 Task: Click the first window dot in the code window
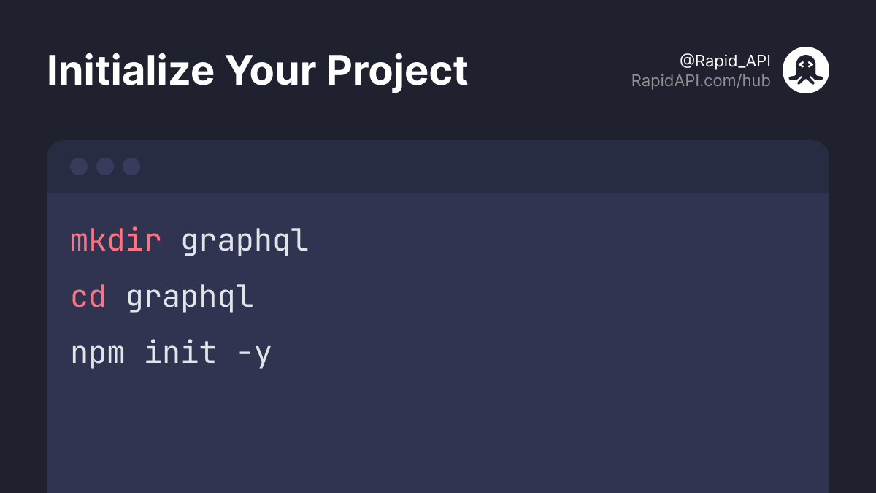point(79,167)
